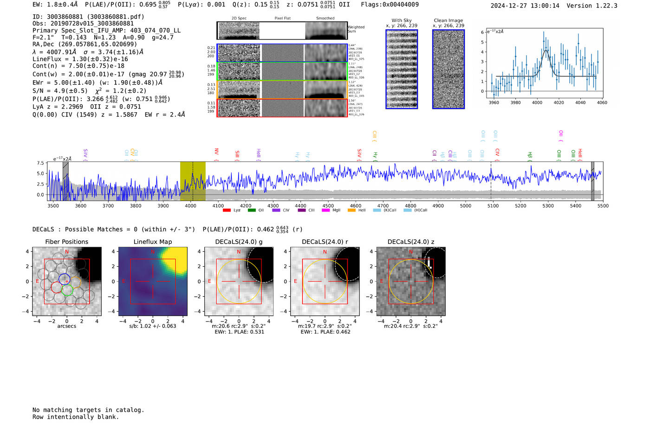Select the red-bordered 2D spectrum row
The image size is (650, 442).
click(x=282, y=108)
